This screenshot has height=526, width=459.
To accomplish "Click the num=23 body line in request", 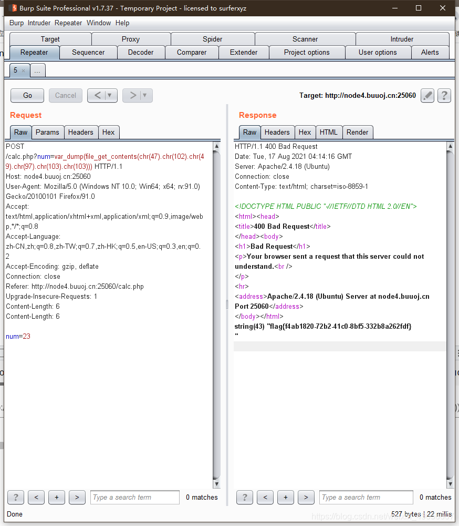I will (18, 336).
